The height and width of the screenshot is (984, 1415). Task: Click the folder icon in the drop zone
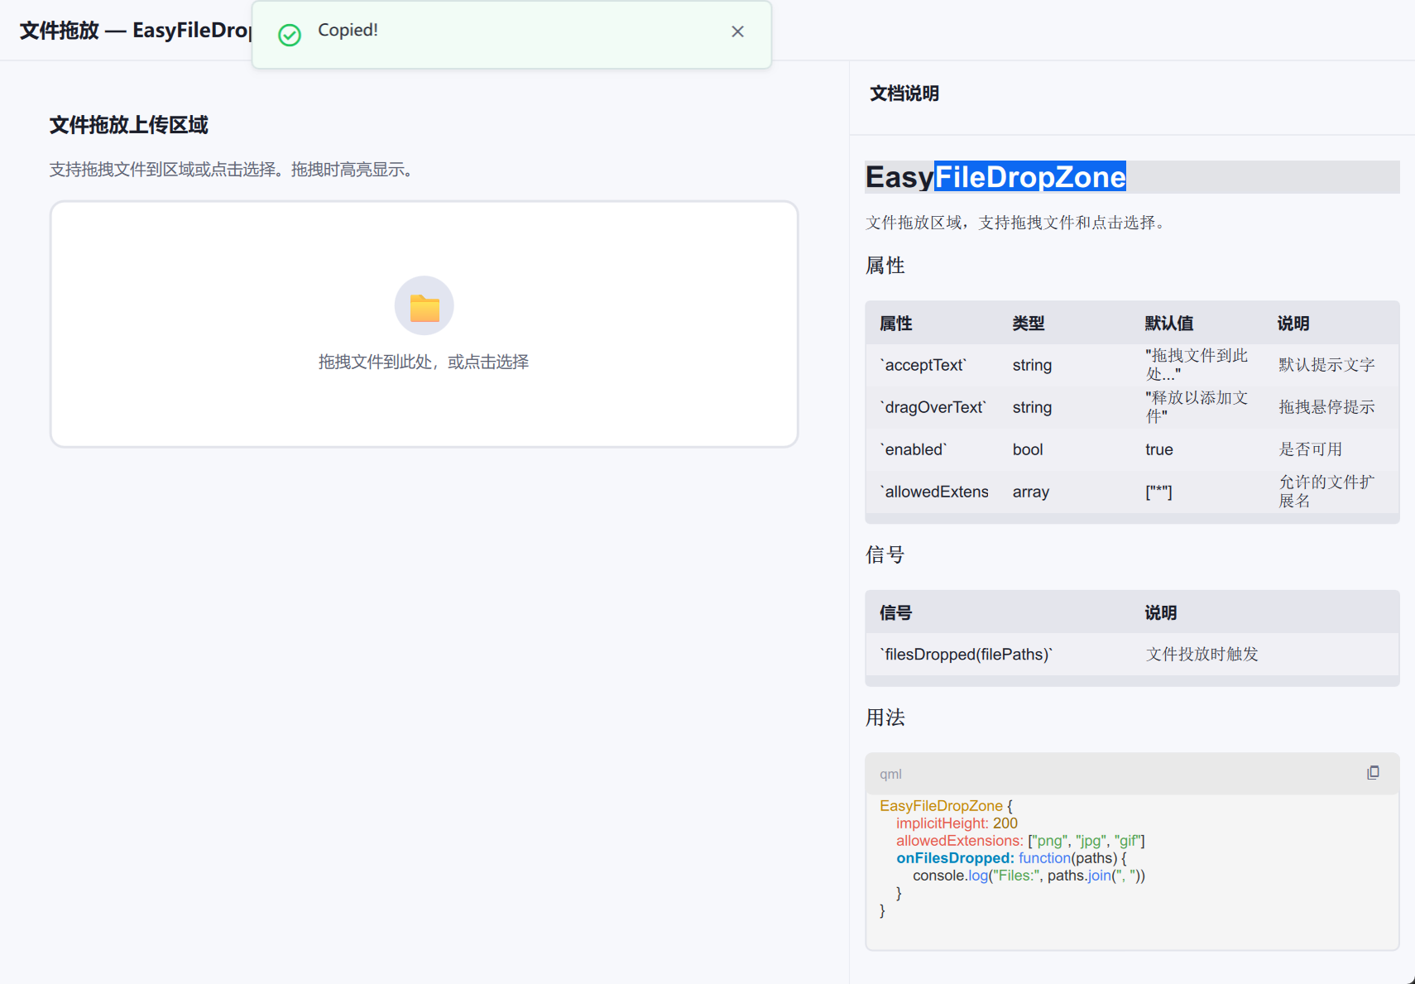click(x=424, y=306)
